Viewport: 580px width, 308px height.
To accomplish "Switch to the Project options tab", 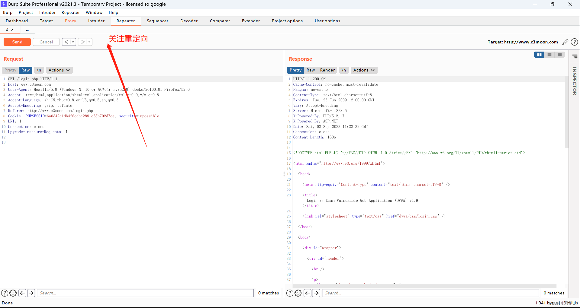I will pos(287,21).
